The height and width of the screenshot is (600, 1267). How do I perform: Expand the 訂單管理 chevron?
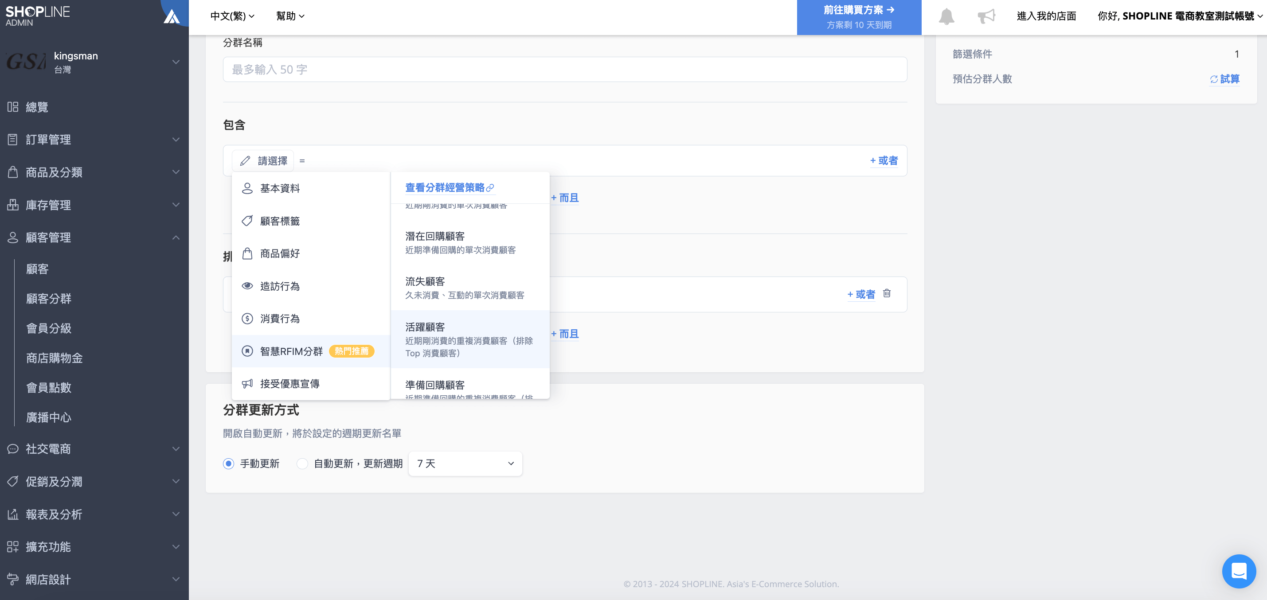[x=176, y=139]
